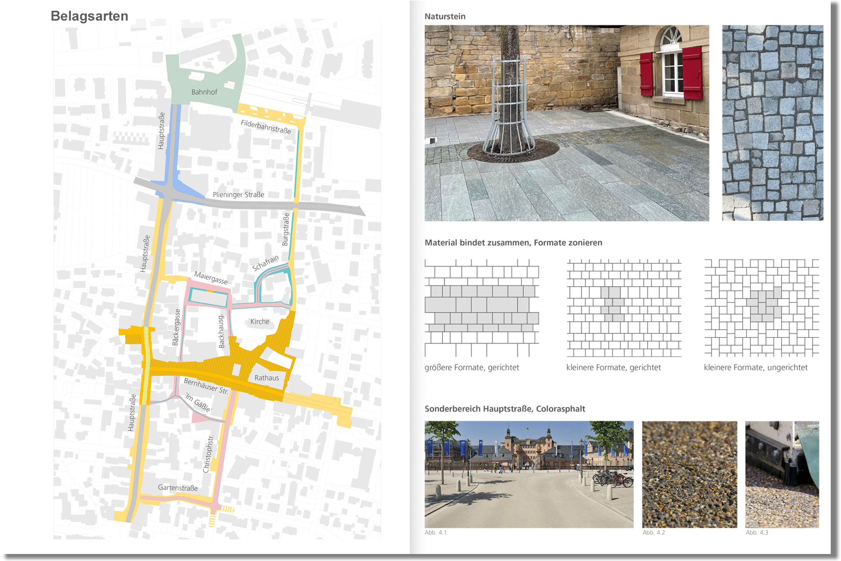The width and height of the screenshot is (841, 561).
Task: Open the plaza photo labeled Abb. 4.1
Action: (529, 474)
